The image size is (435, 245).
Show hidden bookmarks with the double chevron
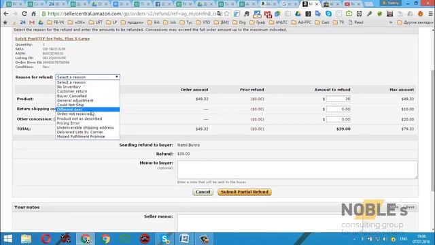point(391,22)
